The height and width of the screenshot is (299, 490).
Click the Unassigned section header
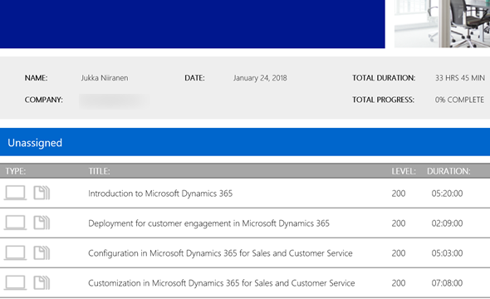tap(245, 142)
